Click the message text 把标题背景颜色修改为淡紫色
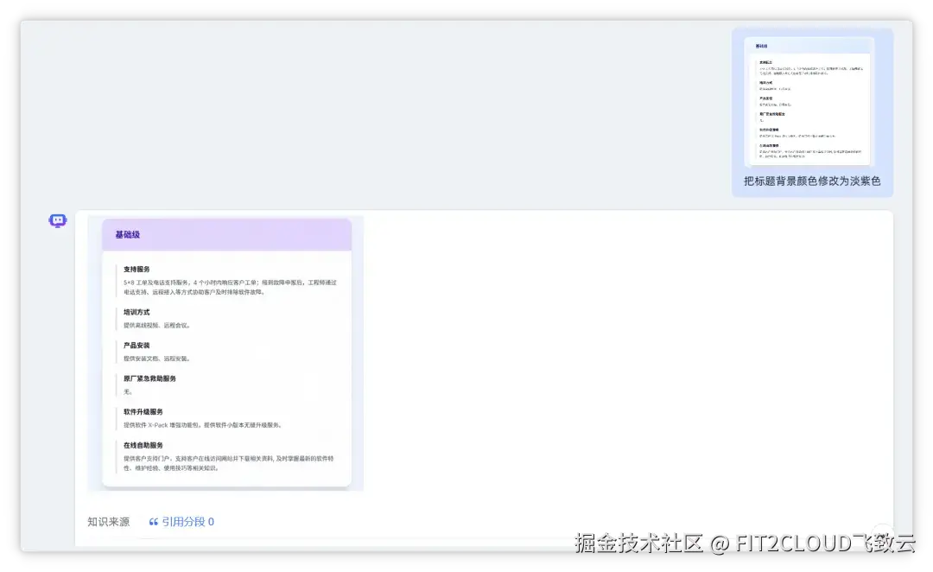This screenshot has width=933, height=572. click(811, 181)
